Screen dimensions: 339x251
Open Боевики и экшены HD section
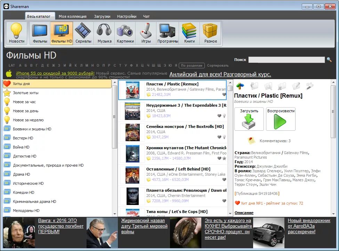tap(57, 129)
